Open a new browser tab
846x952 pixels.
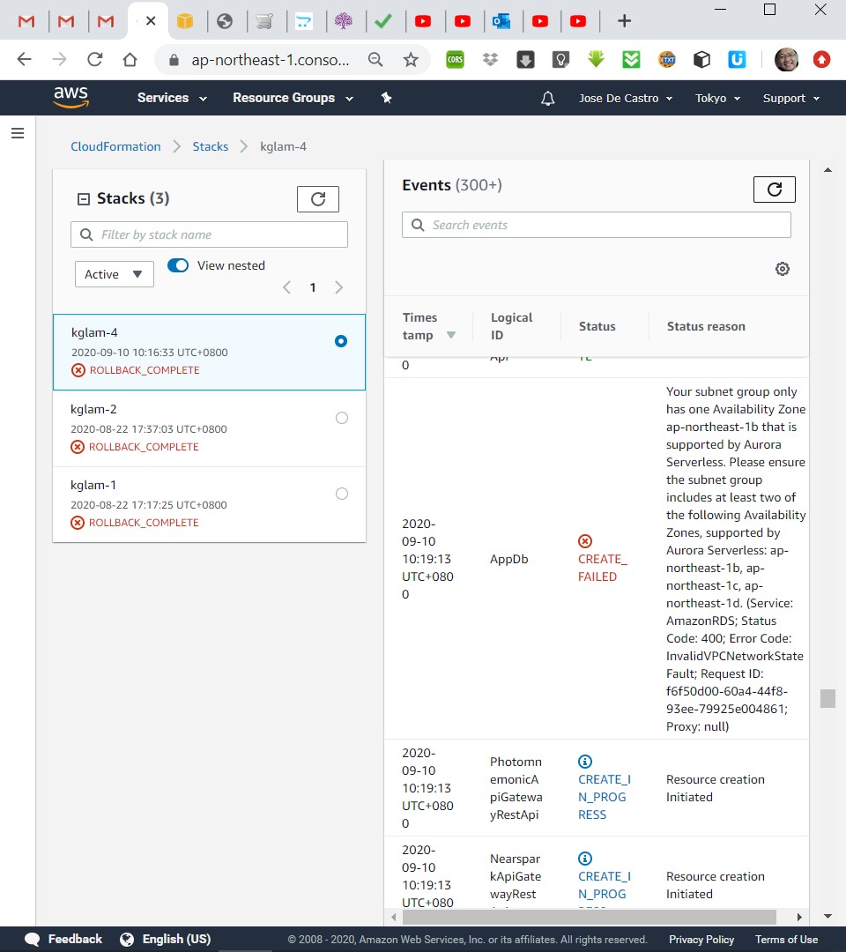pos(624,21)
